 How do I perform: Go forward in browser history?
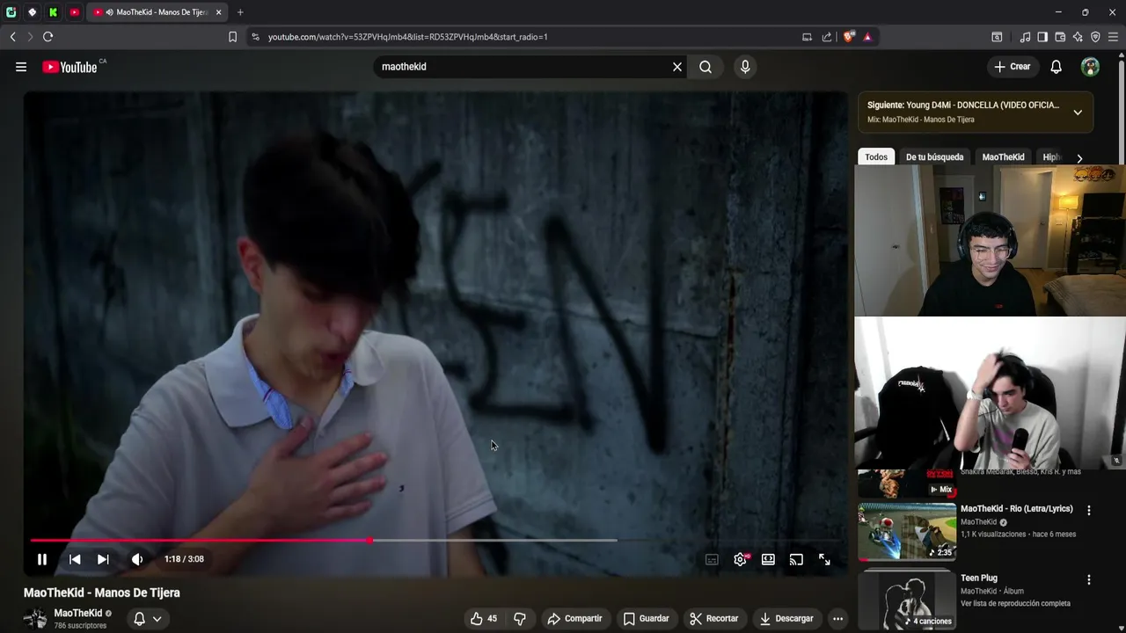(x=30, y=37)
